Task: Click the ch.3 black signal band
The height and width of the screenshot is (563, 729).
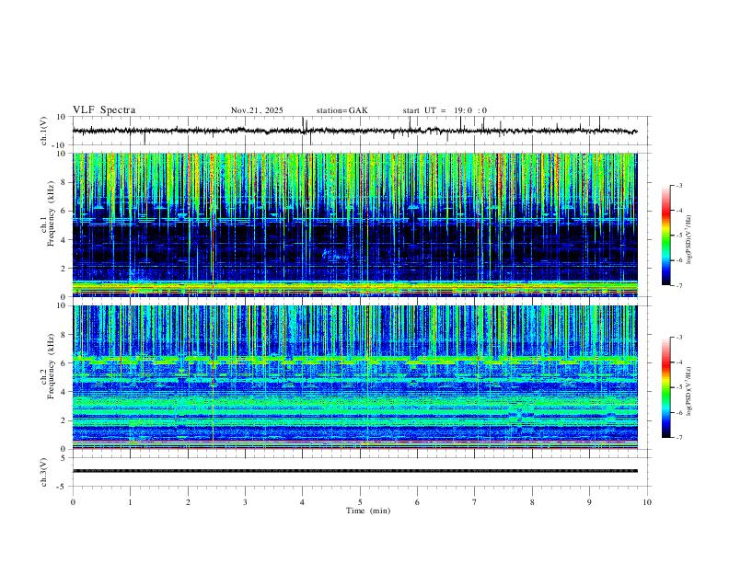Action: click(x=355, y=471)
